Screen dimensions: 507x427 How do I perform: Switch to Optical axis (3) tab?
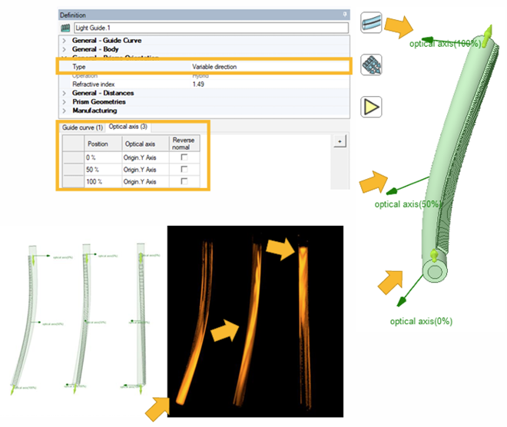[128, 127]
